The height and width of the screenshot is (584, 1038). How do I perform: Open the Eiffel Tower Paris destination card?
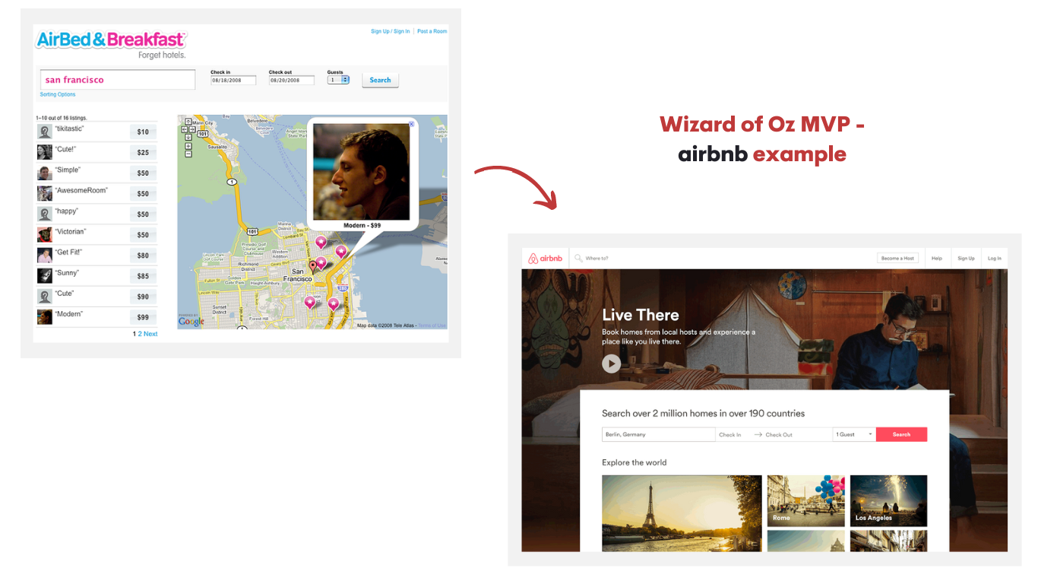[x=682, y=513]
